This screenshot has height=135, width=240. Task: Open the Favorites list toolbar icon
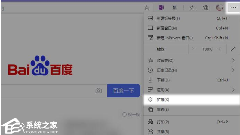coord(192,8)
